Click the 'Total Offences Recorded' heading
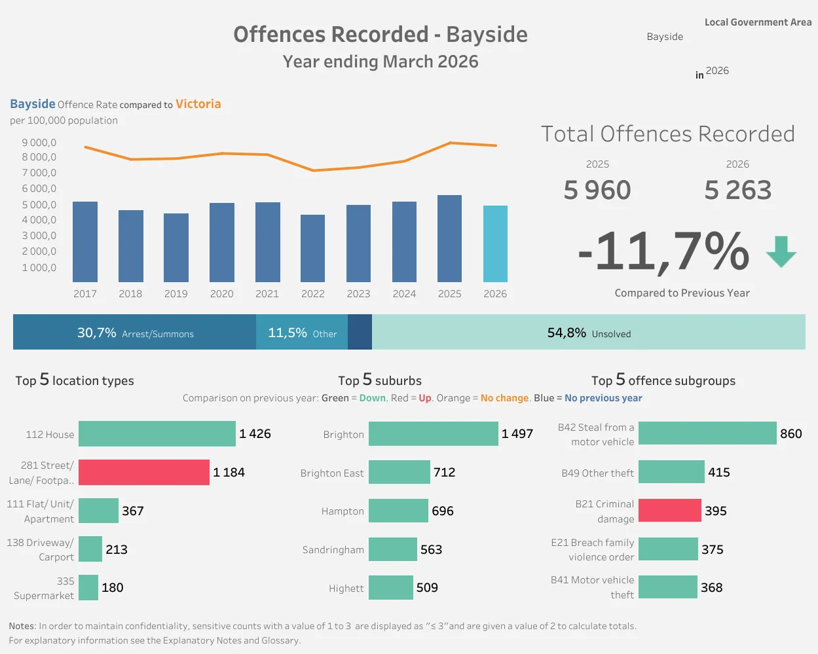The height and width of the screenshot is (654, 818). pyautogui.click(x=668, y=134)
